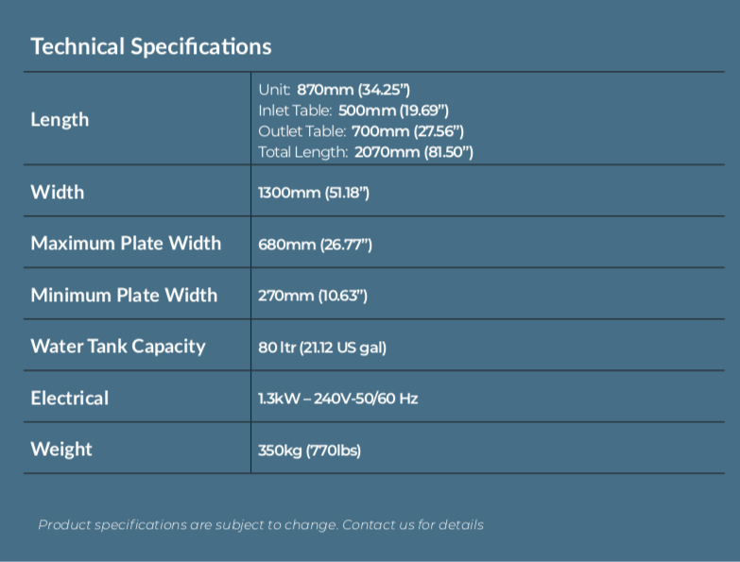
Task: Click the Maximum Plate Width label
Action: coord(126,243)
